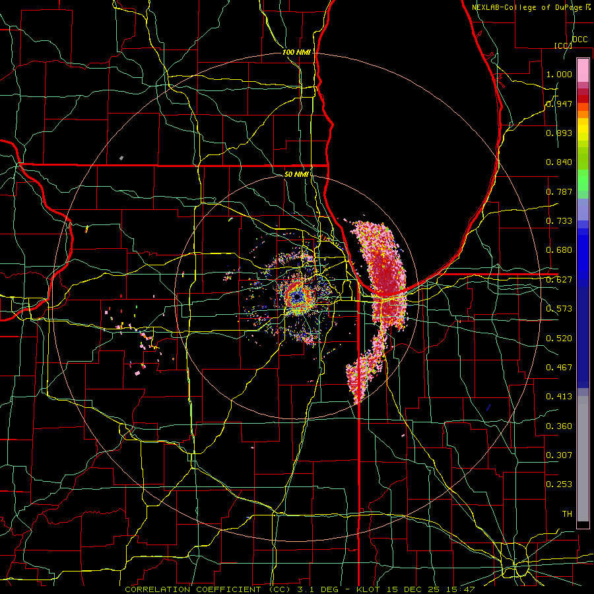Click the 0.893 color scale value
594x594 pixels.
(x=559, y=133)
